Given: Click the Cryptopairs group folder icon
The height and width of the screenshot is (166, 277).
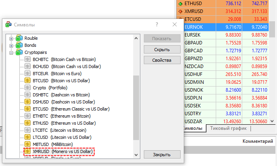Looking at the screenshot, I should [x=19, y=52].
